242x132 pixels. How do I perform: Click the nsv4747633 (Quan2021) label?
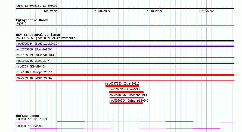122,83
